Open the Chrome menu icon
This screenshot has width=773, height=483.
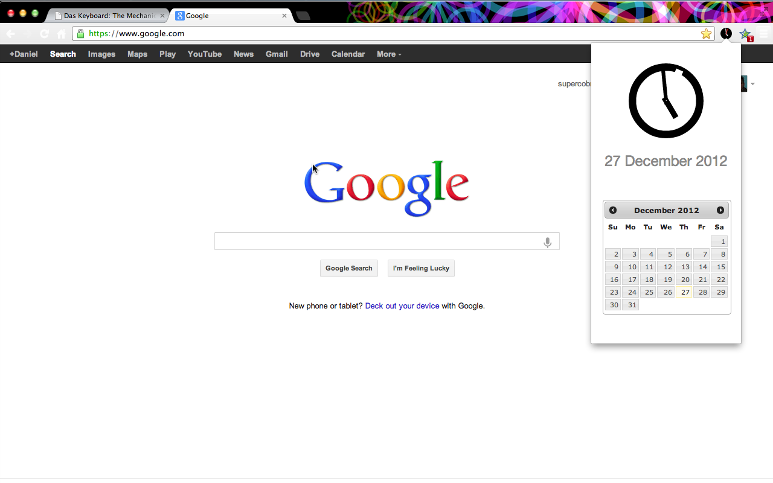(764, 34)
